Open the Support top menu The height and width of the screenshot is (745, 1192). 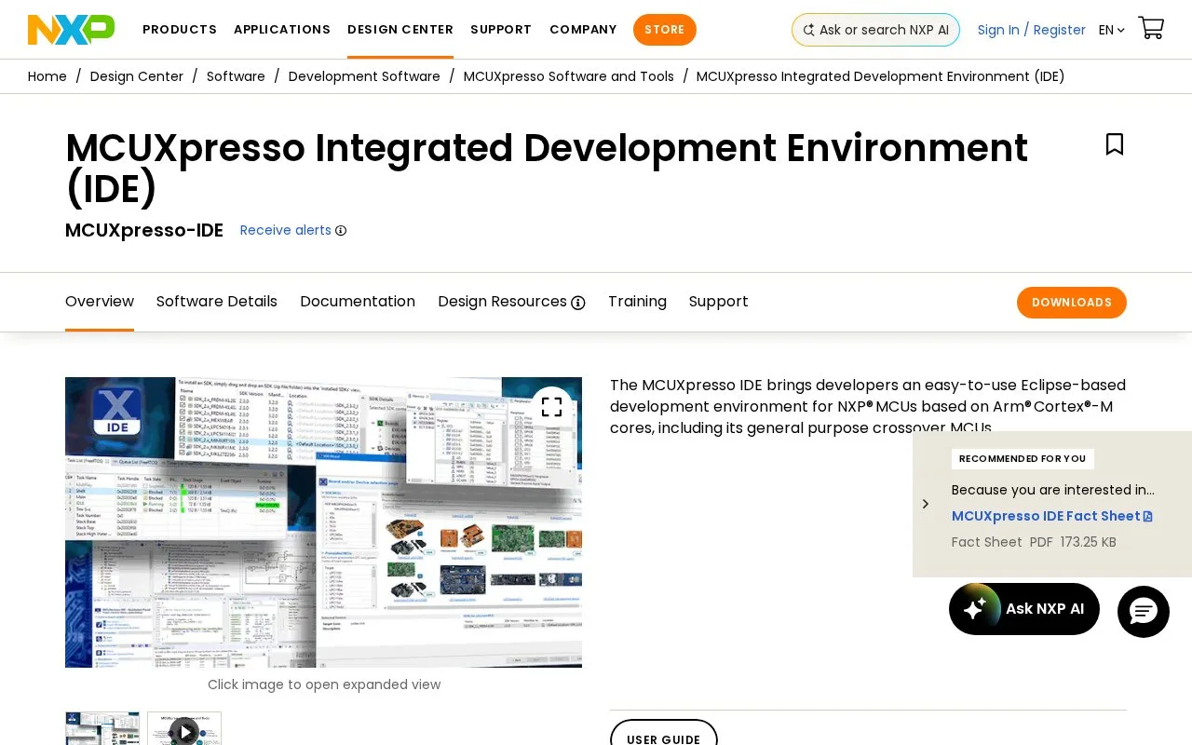coord(501,29)
